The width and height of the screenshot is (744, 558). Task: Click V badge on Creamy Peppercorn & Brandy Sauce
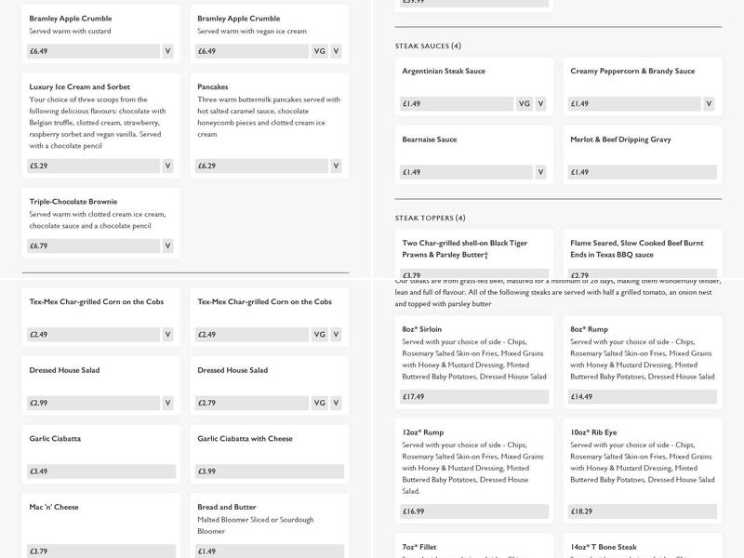coord(709,104)
